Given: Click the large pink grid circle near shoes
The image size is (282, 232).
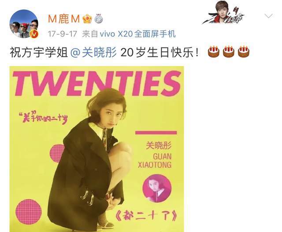Looking at the screenshot, I should coord(29,212).
